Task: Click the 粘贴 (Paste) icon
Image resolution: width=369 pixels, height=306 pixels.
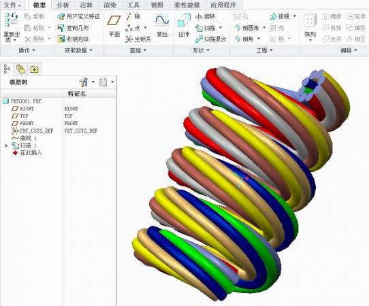Action: click(x=28, y=28)
